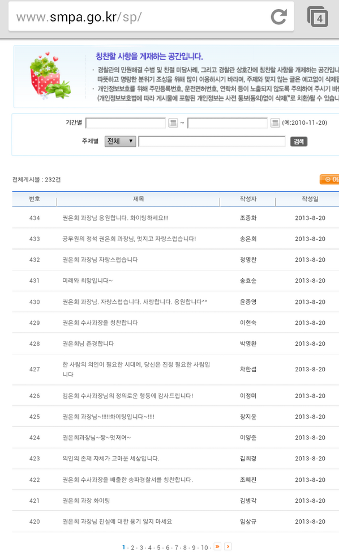
Task: Click author name 조종화
Action: pos(248,218)
